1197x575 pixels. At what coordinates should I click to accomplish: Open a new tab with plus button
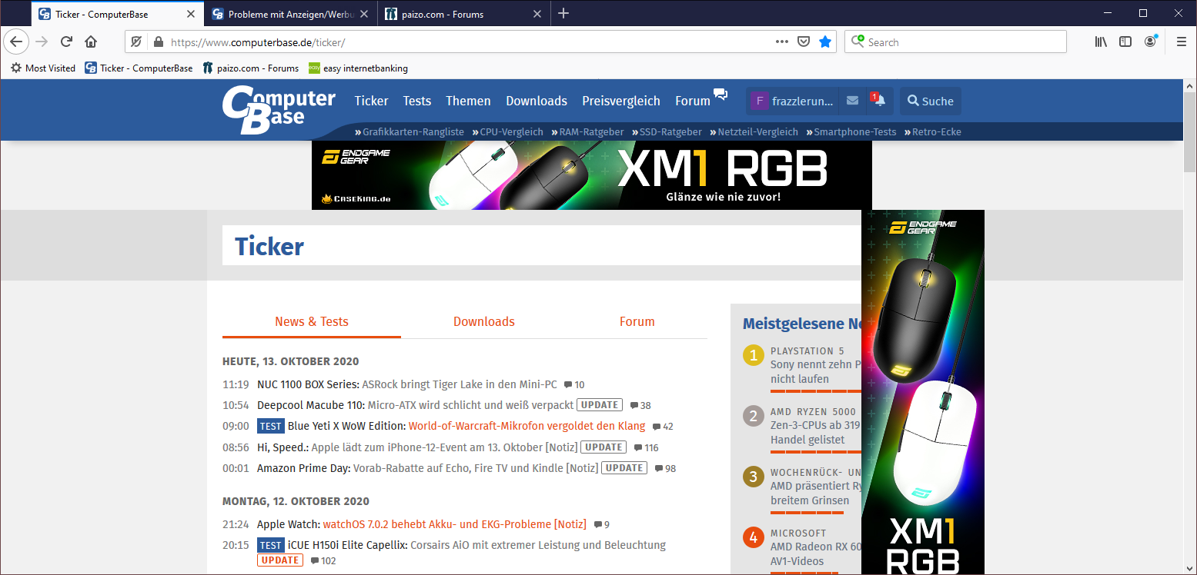click(563, 13)
